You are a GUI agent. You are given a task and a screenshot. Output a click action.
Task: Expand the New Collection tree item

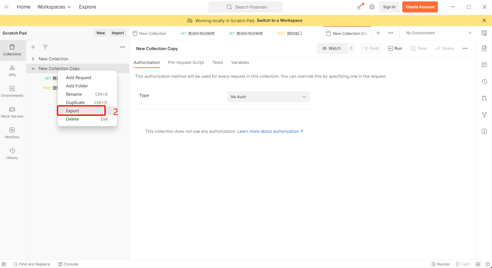33,59
